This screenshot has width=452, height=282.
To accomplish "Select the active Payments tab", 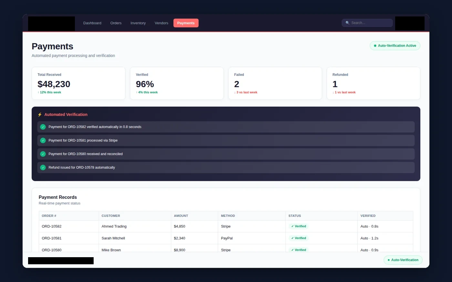I will 186,23.
